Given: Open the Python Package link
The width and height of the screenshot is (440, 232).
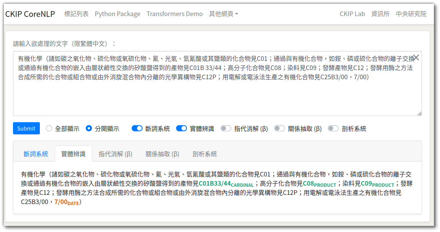Looking at the screenshot, I should tap(118, 14).
